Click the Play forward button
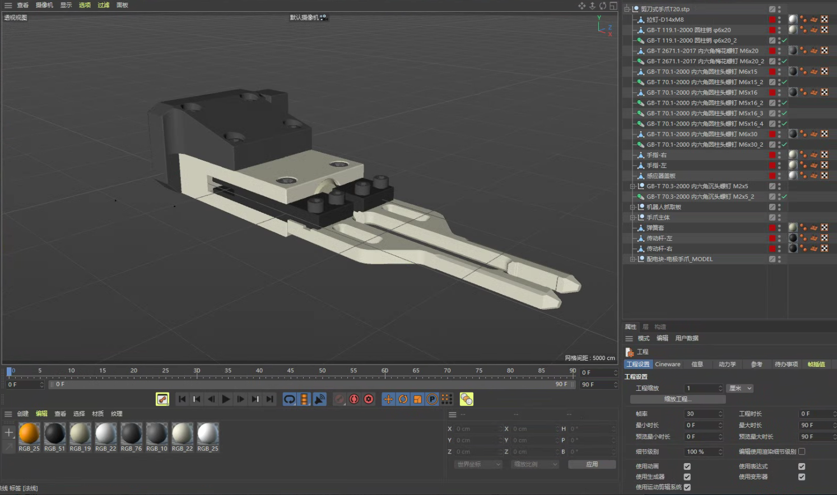 226,399
